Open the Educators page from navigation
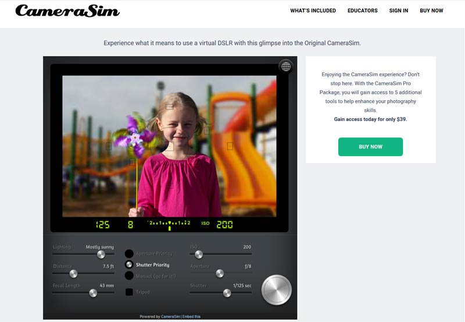 pos(362,10)
